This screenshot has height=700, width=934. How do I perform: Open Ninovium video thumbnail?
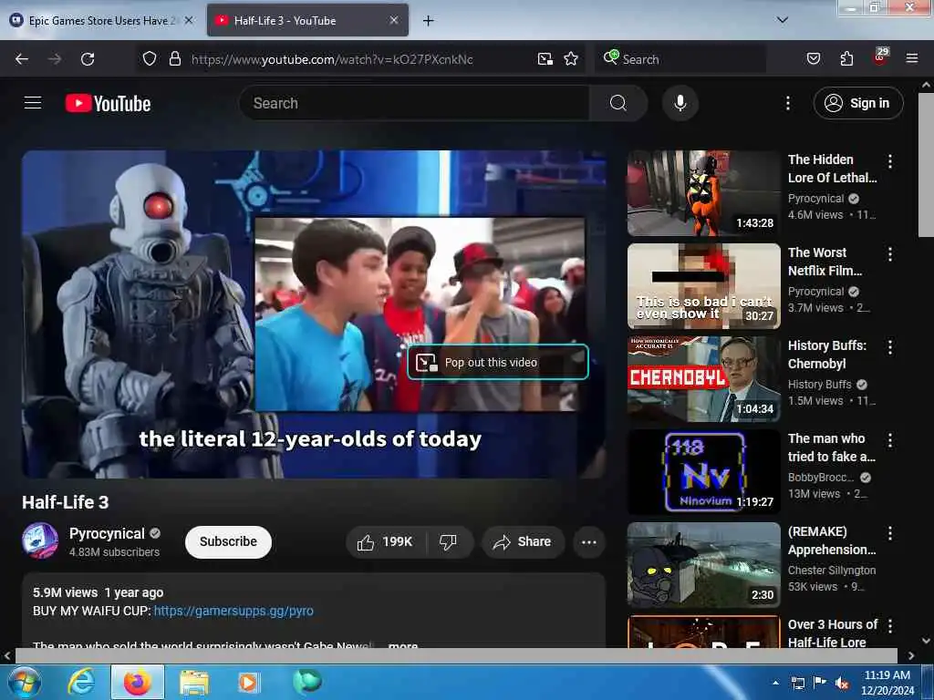[703, 471]
